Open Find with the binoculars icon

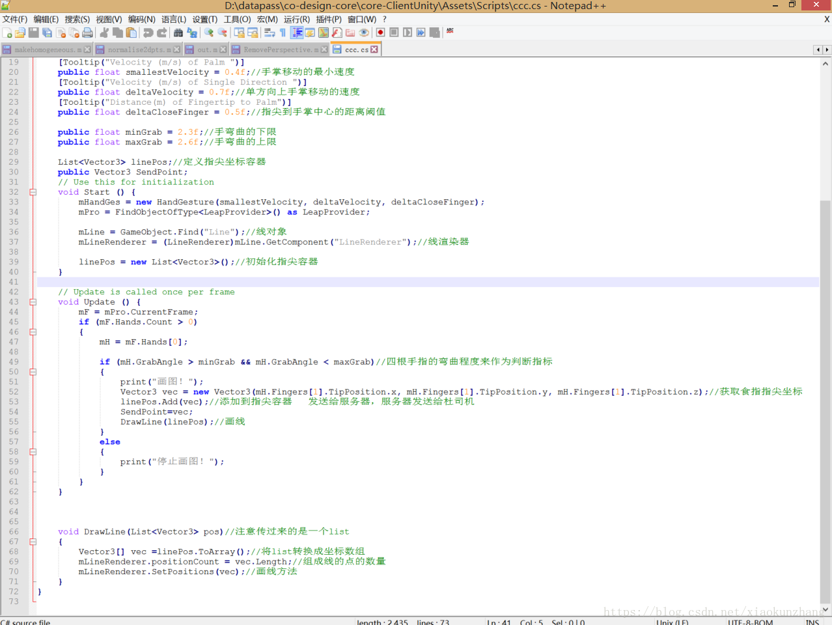click(178, 33)
